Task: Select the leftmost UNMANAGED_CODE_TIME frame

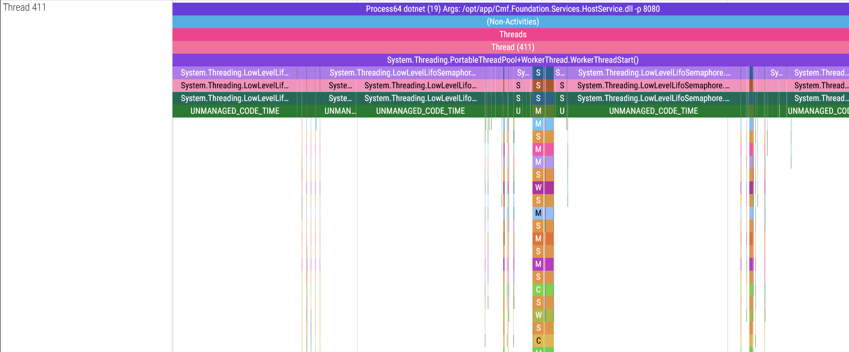Action: click(x=235, y=111)
